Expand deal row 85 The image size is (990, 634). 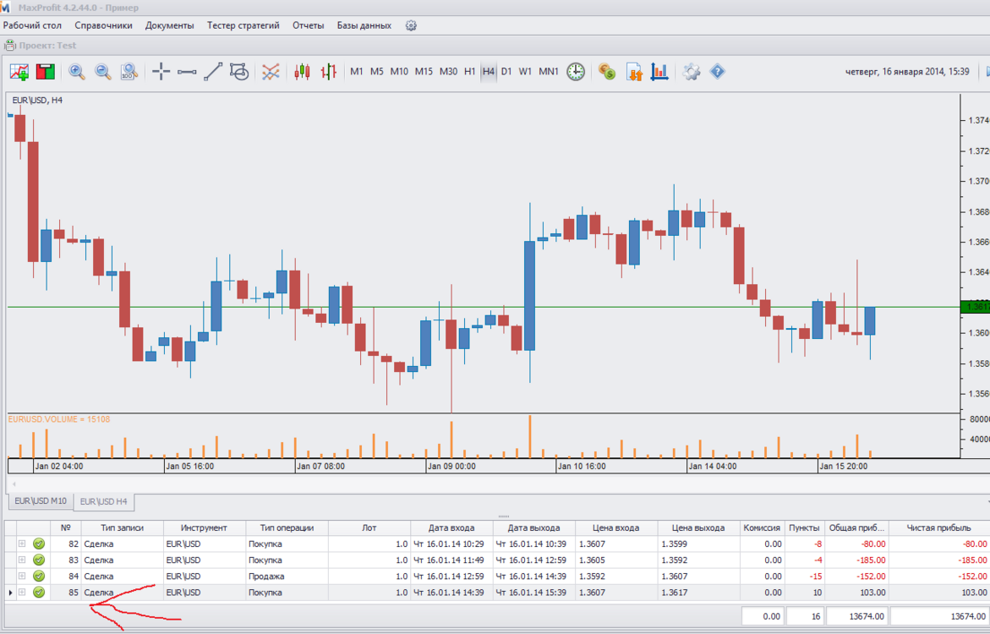pos(22,593)
